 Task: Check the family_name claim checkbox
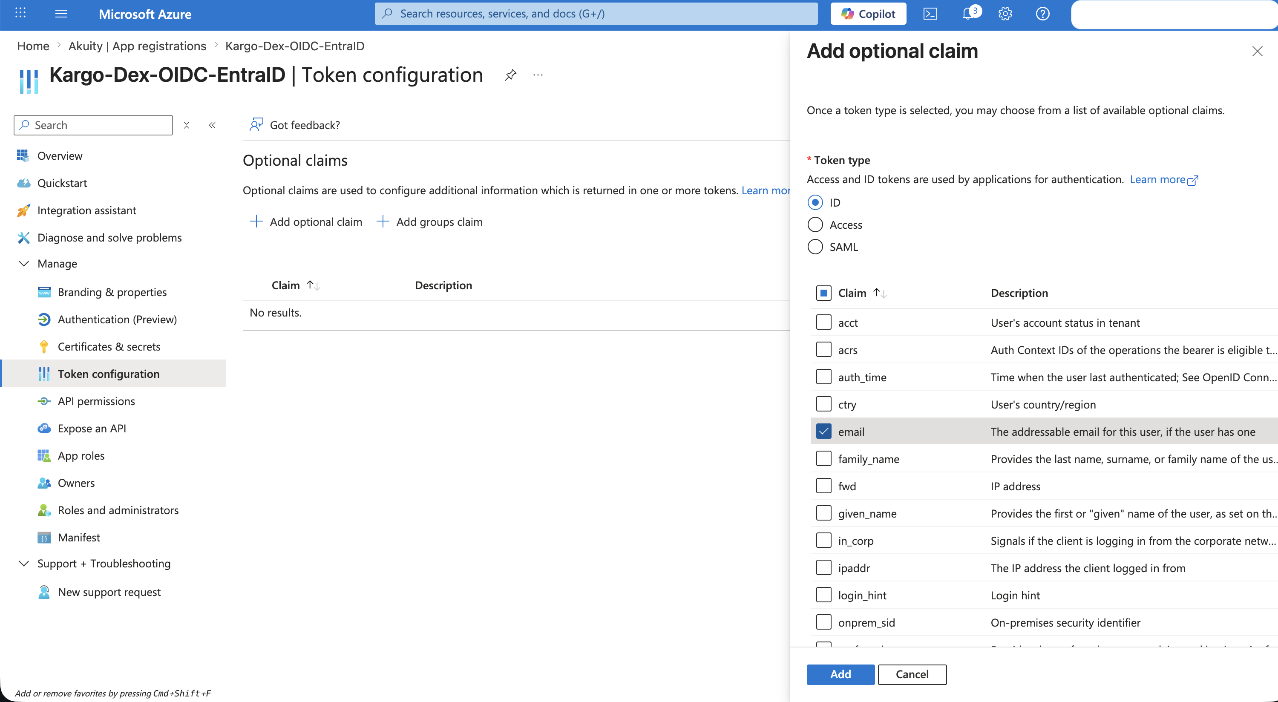pos(823,459)
